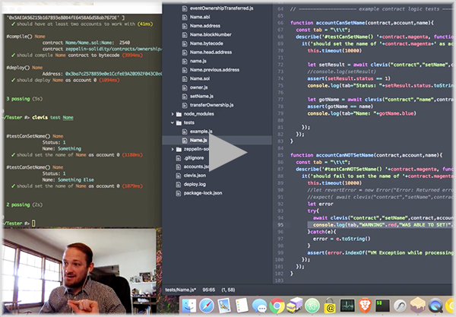Open Name.address in the file tree
The image size is (456, 317).
205,26
